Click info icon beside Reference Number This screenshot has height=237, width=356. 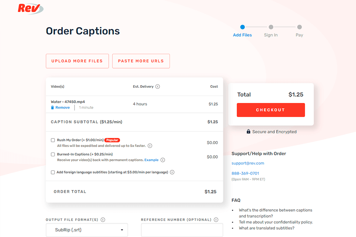tap(216, 220)
